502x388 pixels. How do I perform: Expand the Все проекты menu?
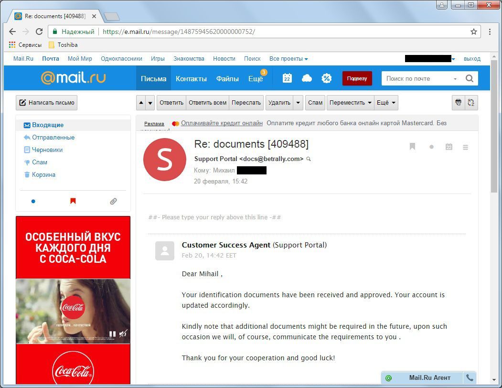point(288,59)
